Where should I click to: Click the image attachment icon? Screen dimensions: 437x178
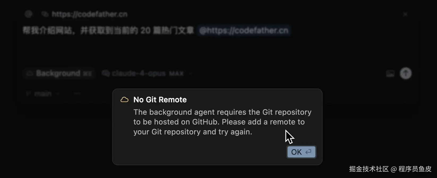coord(390,74)
